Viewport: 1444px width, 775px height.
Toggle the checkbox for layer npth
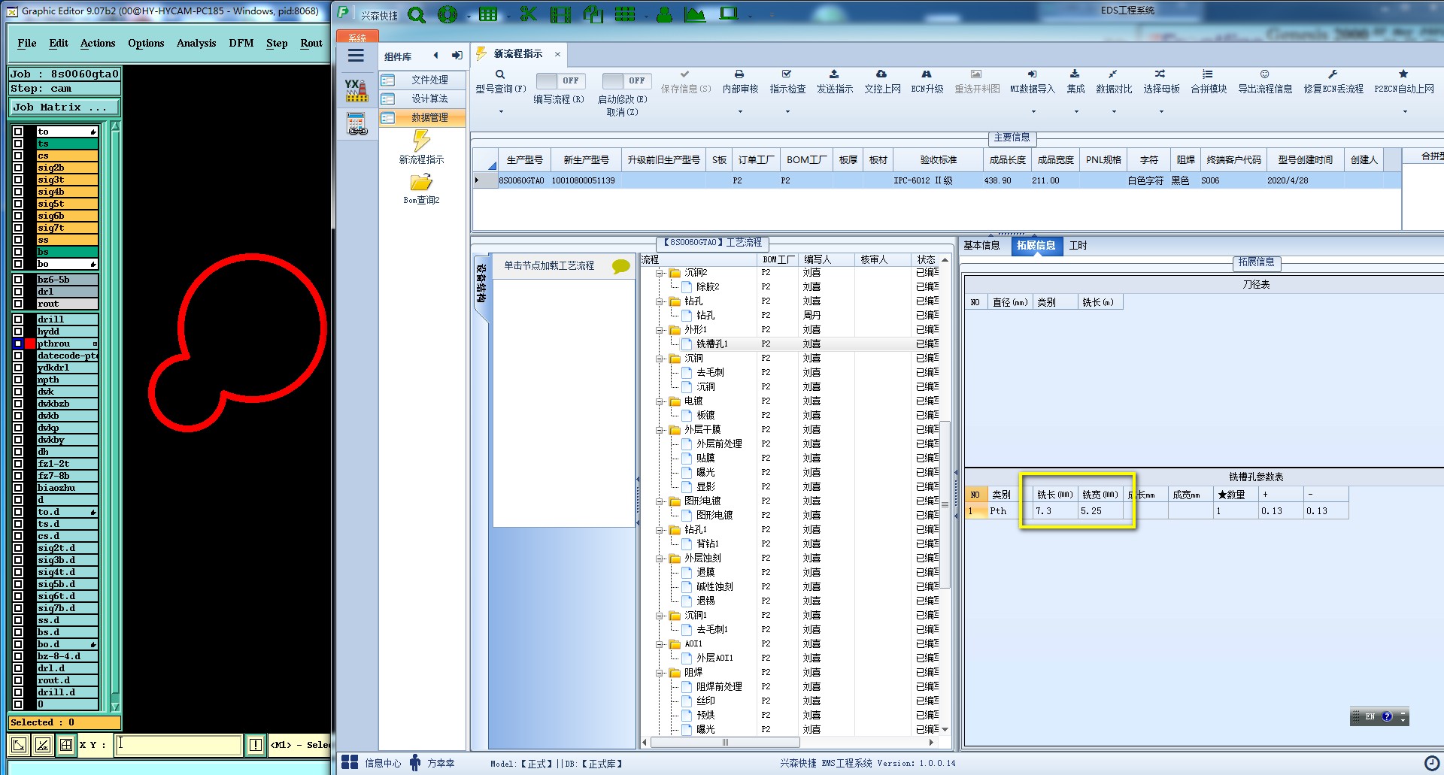[18, 380]
